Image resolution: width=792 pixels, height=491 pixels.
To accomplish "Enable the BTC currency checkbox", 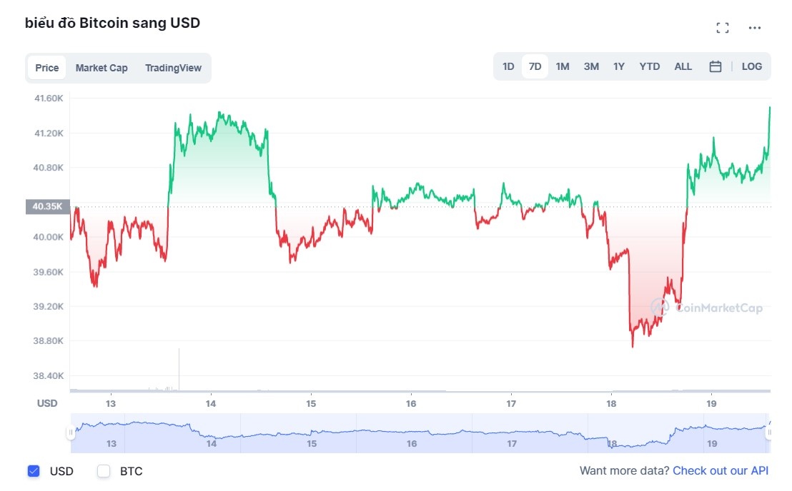I will 103,471.
